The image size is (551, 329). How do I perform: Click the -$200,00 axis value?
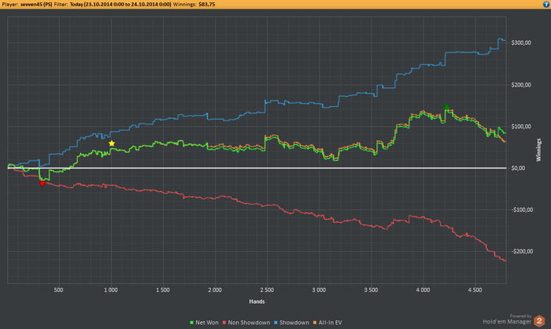pos(522,252)
